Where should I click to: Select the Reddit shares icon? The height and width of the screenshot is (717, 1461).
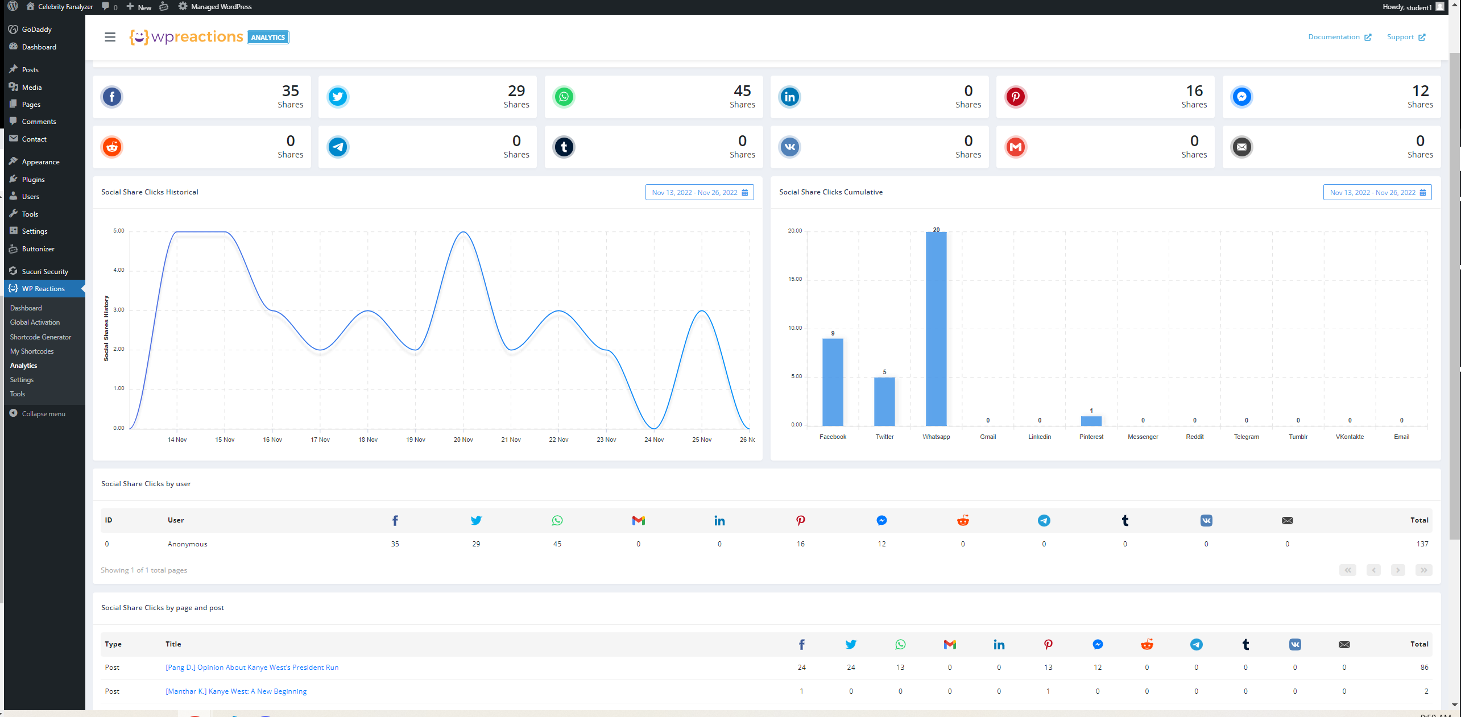111,147
